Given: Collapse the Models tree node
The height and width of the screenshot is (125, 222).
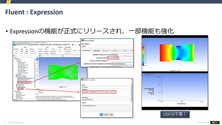Looking at the screenshot, I should click(16, 61).
